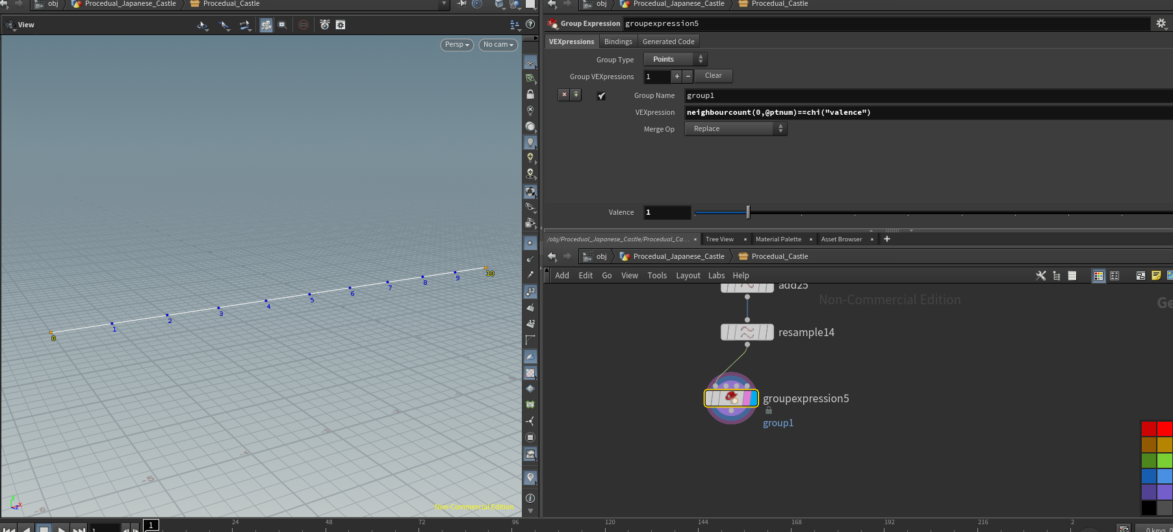This screenshot has height=532, width=1173.
Task: Expand the viewport path history dropdown arrow
Action: pos(445,4)
